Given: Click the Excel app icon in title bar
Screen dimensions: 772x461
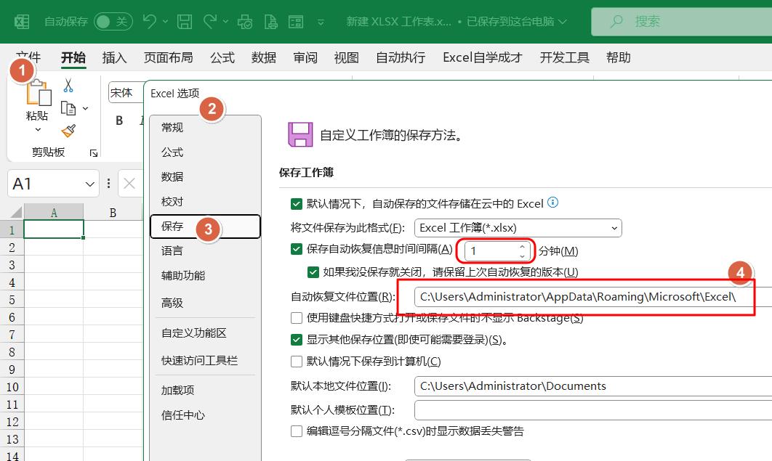Looking at the screenshot, I should [22, 22].
